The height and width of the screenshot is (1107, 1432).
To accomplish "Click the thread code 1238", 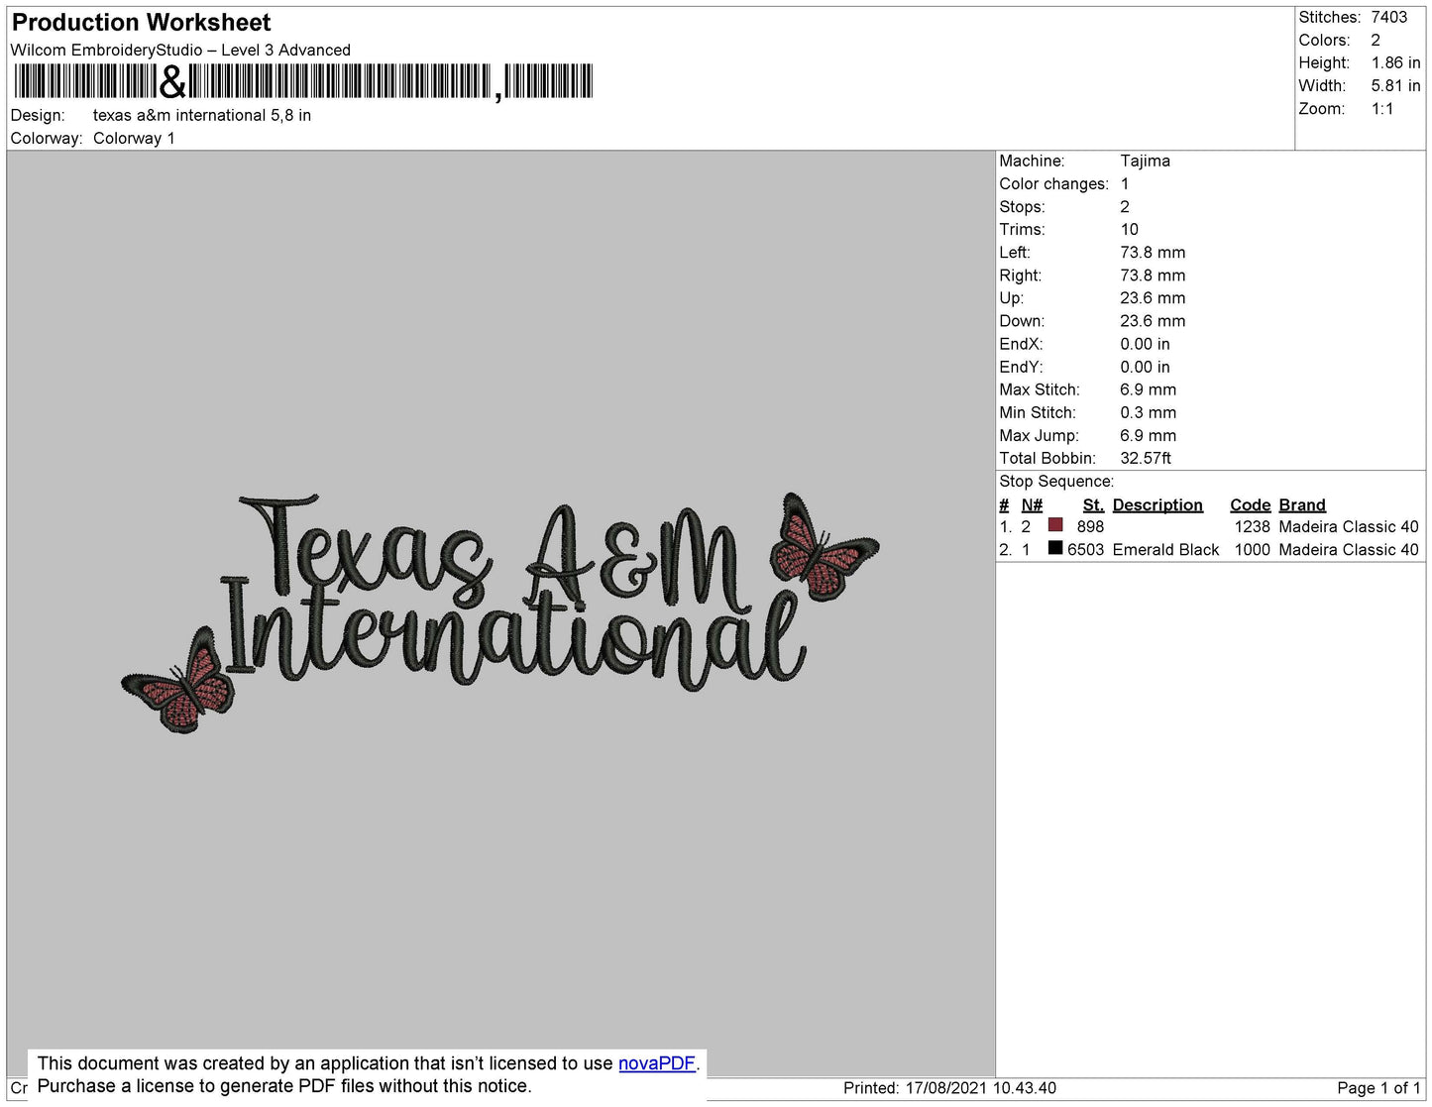I will (x=1252, y=526).
